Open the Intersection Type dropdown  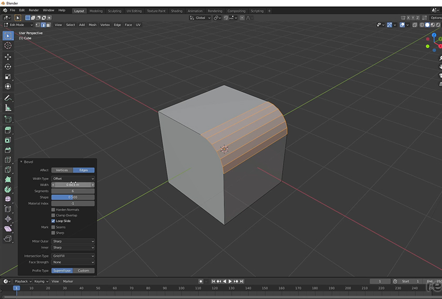click(73, 256)
